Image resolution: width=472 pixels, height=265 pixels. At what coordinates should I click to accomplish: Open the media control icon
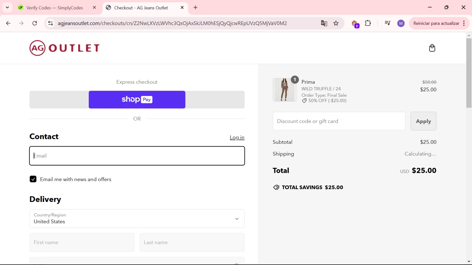(x=387, y=23)
